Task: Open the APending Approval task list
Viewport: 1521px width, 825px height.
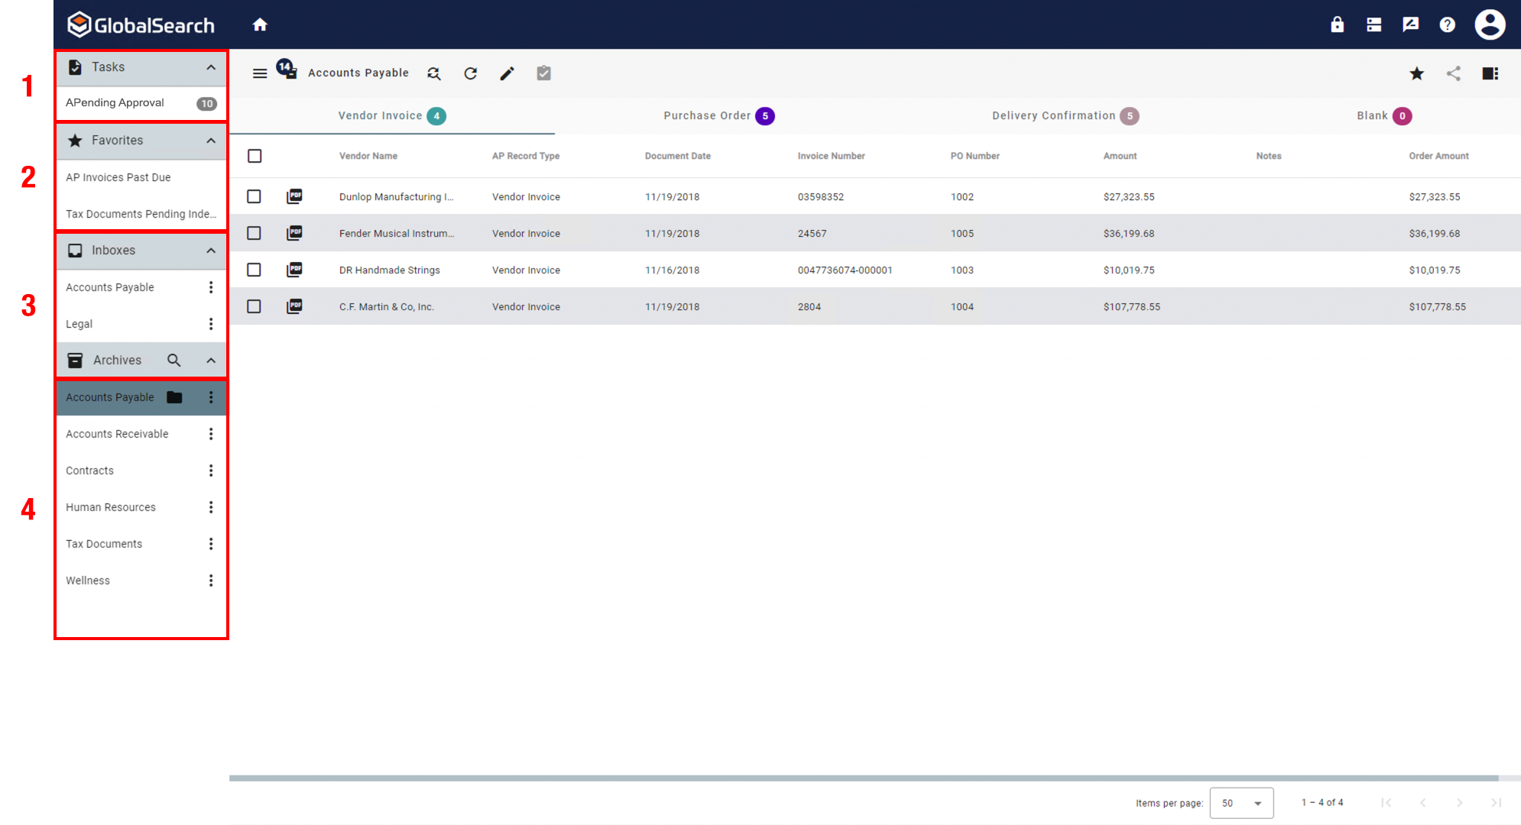Action: (x=115, y=102)
